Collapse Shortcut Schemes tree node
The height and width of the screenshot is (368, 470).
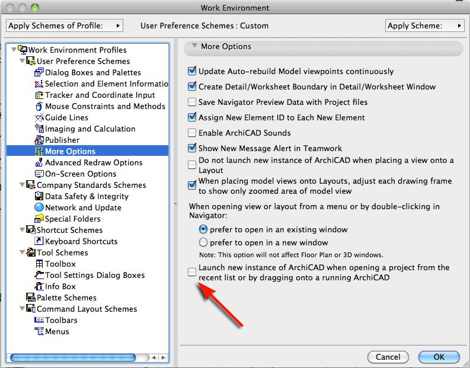point(22,230)
